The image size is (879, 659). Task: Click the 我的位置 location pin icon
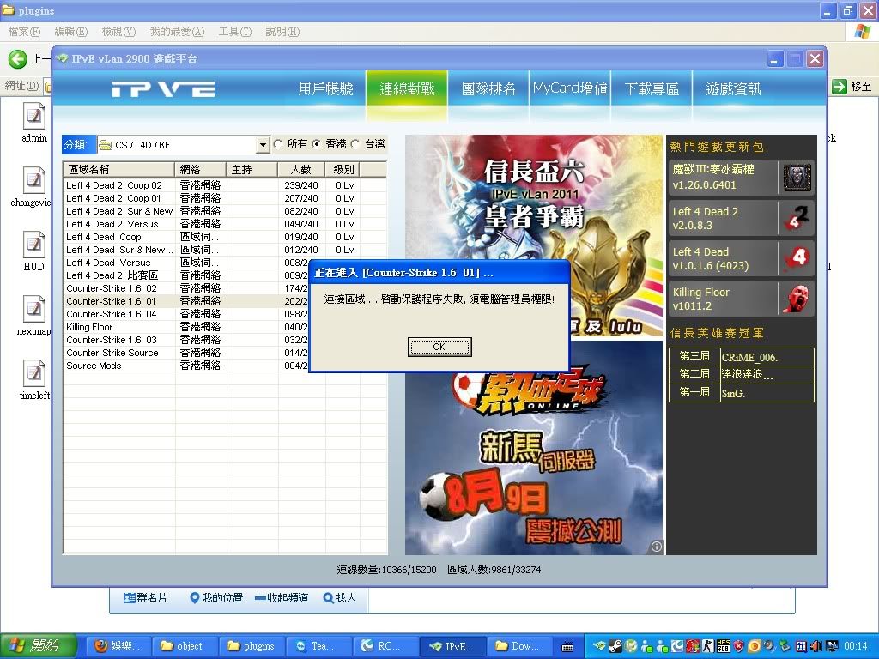194,598
